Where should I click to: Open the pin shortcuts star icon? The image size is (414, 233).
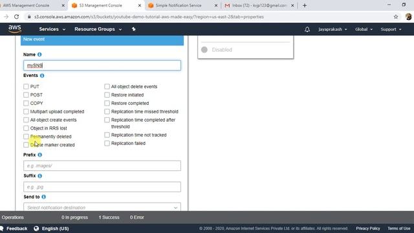point(134,29)
